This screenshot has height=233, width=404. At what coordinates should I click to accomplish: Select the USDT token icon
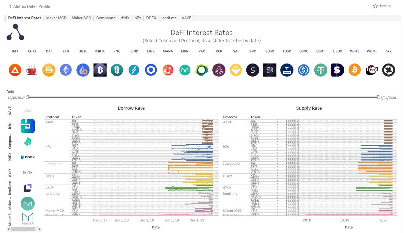321,70
